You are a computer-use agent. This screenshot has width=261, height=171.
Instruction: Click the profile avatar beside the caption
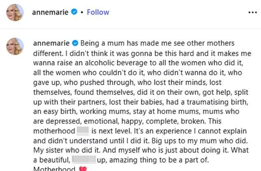(x=15, y=46)
